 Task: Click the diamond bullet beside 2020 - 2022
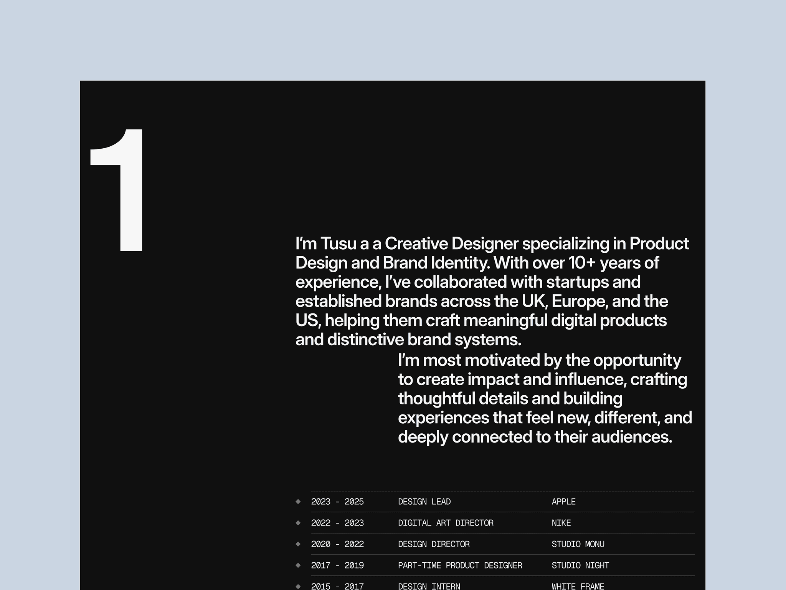[298, 544]
